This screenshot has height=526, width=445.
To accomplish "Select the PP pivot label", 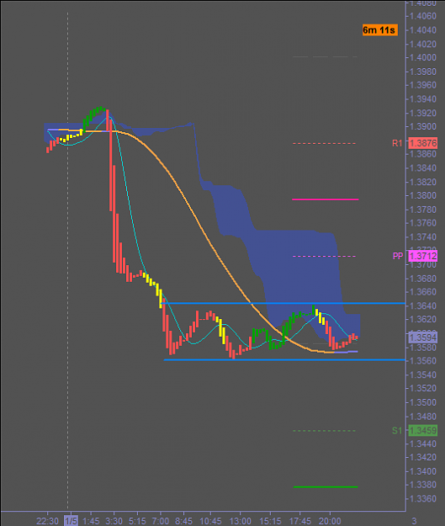I will pos(398,257).
